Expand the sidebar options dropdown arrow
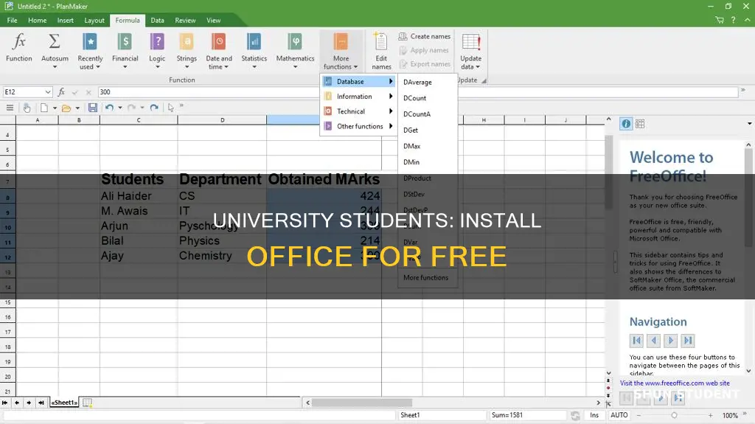The image size is (755, 424). point(749,124)
